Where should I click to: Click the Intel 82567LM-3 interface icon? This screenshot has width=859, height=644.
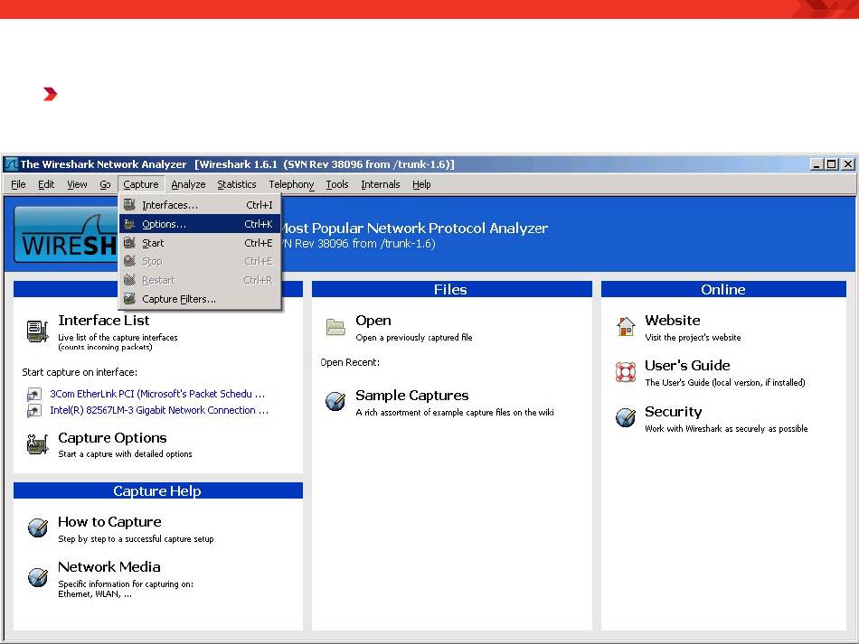pos(34,410)
